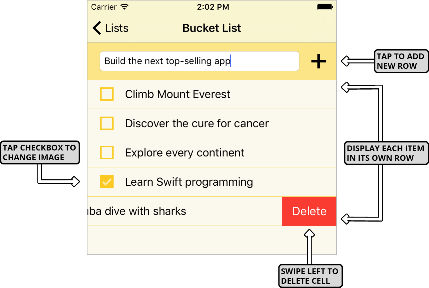
Task: Check the Climb Mount Everest checkbox
Action: 107,94
